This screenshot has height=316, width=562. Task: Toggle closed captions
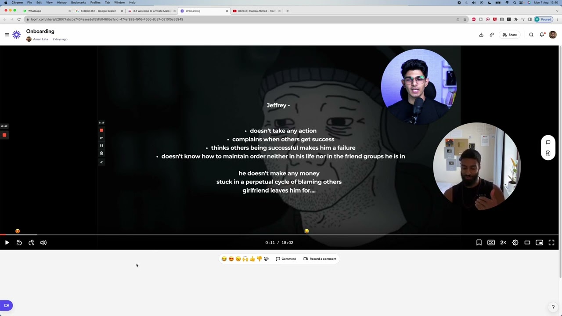click(x=491, y=243)
